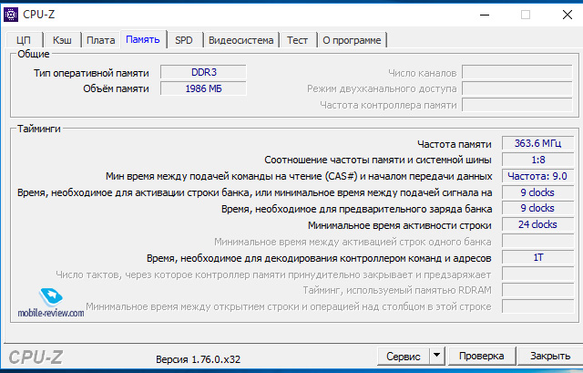Screen dimensions: 583x373
Task: Click the Сервис button
Action: point(404,357)
